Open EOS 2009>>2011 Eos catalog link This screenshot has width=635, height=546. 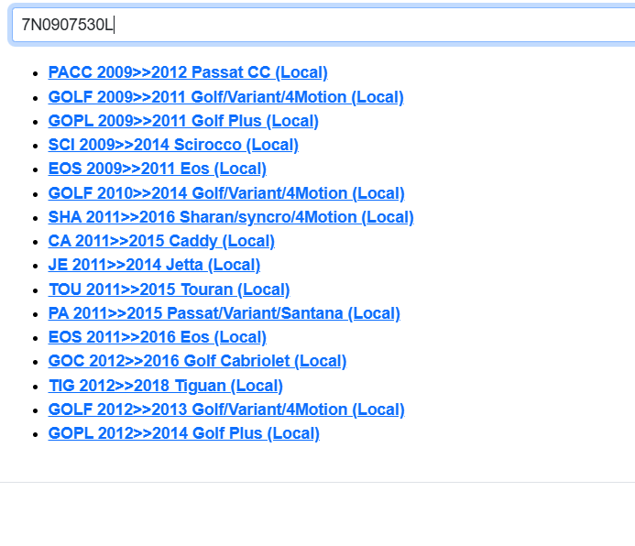(x=157, y=169)
